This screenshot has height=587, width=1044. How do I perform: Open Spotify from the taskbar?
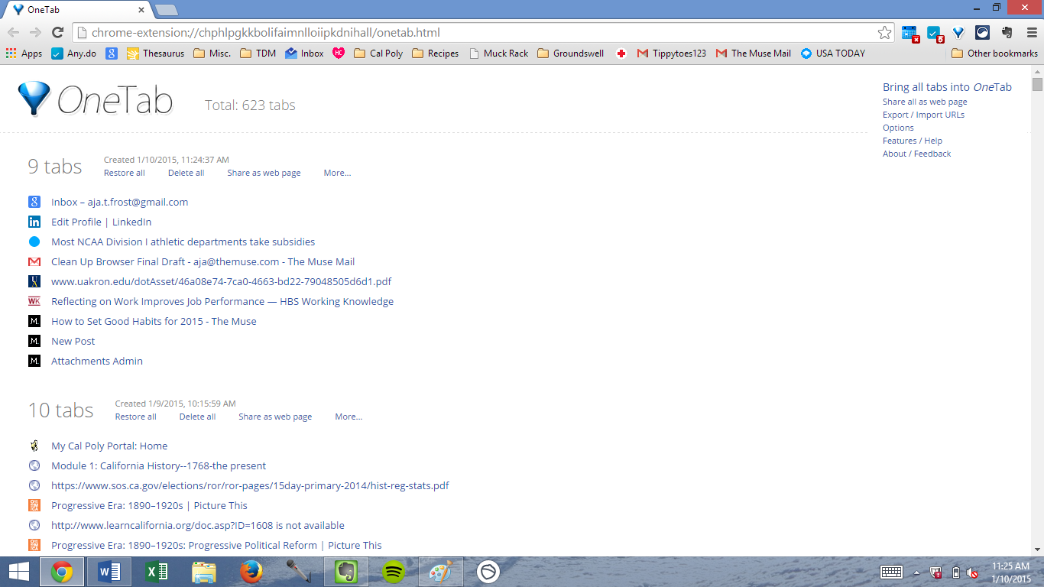coord(393,572)
